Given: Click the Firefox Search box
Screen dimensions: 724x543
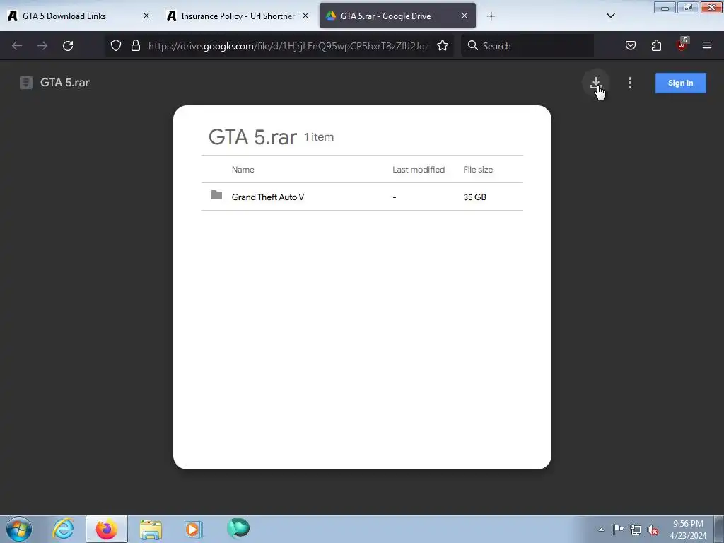Looking at the screenshot, I should coord(527,46).
